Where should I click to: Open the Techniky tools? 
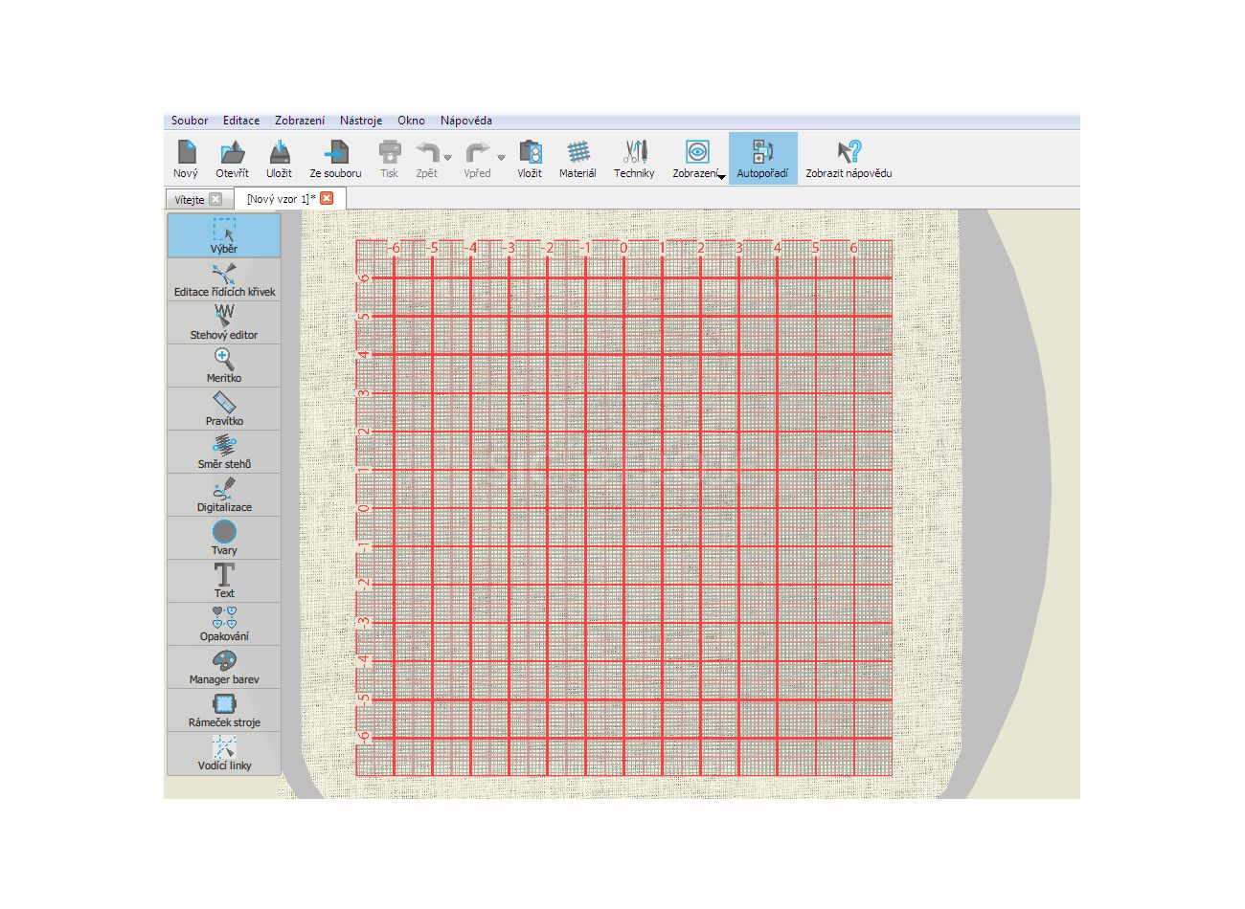634,159
